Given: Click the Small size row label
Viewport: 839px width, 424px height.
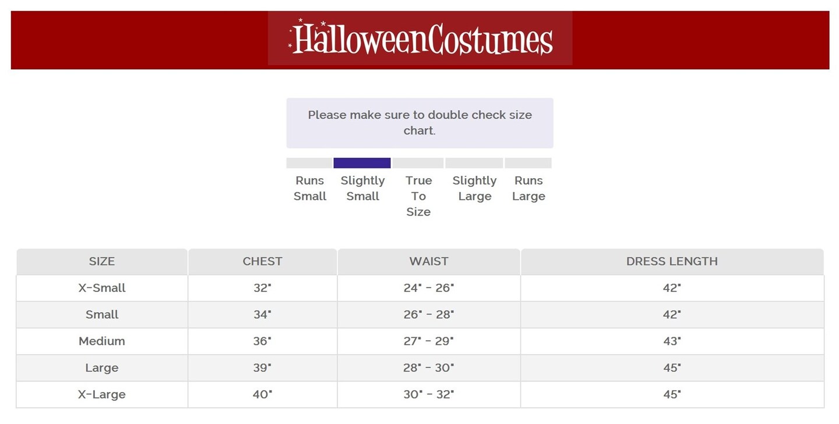Looking at the screenshot, I should coord(102,315).
